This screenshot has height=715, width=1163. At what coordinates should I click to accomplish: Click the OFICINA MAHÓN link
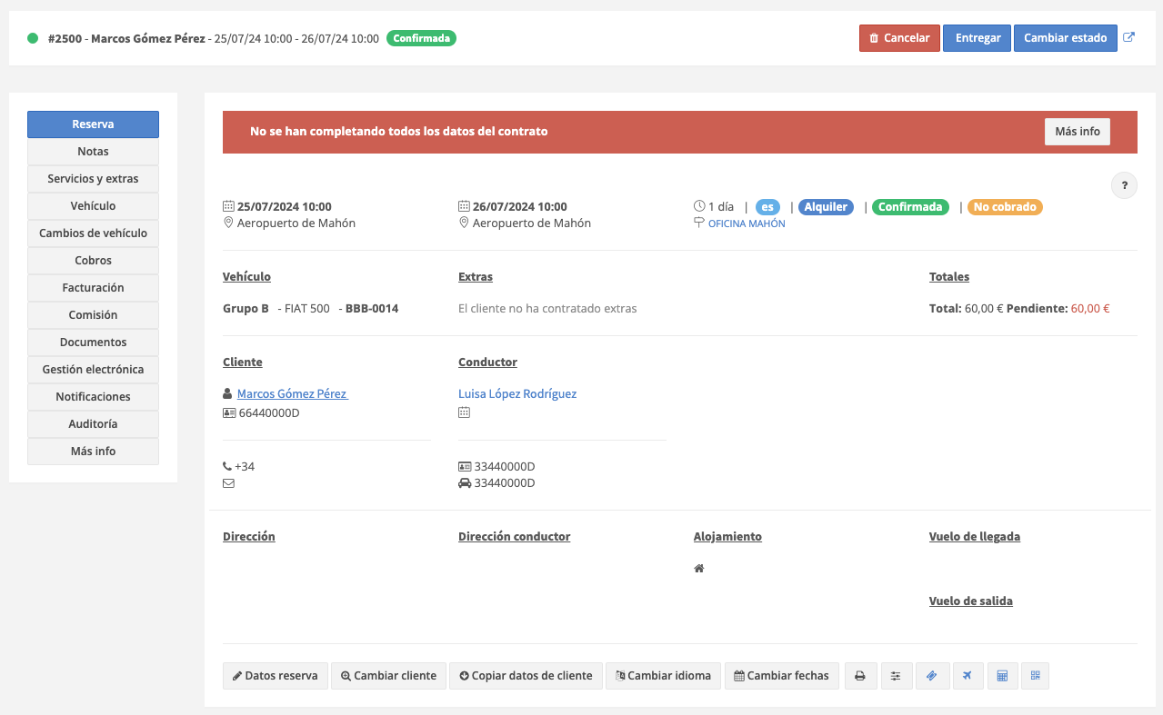click(747, 223)
